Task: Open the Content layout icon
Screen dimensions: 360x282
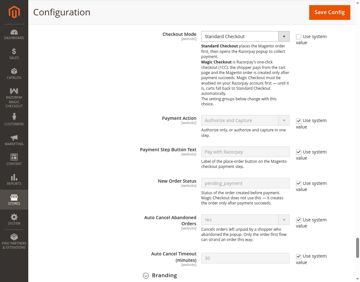Action: pos(14,157)
